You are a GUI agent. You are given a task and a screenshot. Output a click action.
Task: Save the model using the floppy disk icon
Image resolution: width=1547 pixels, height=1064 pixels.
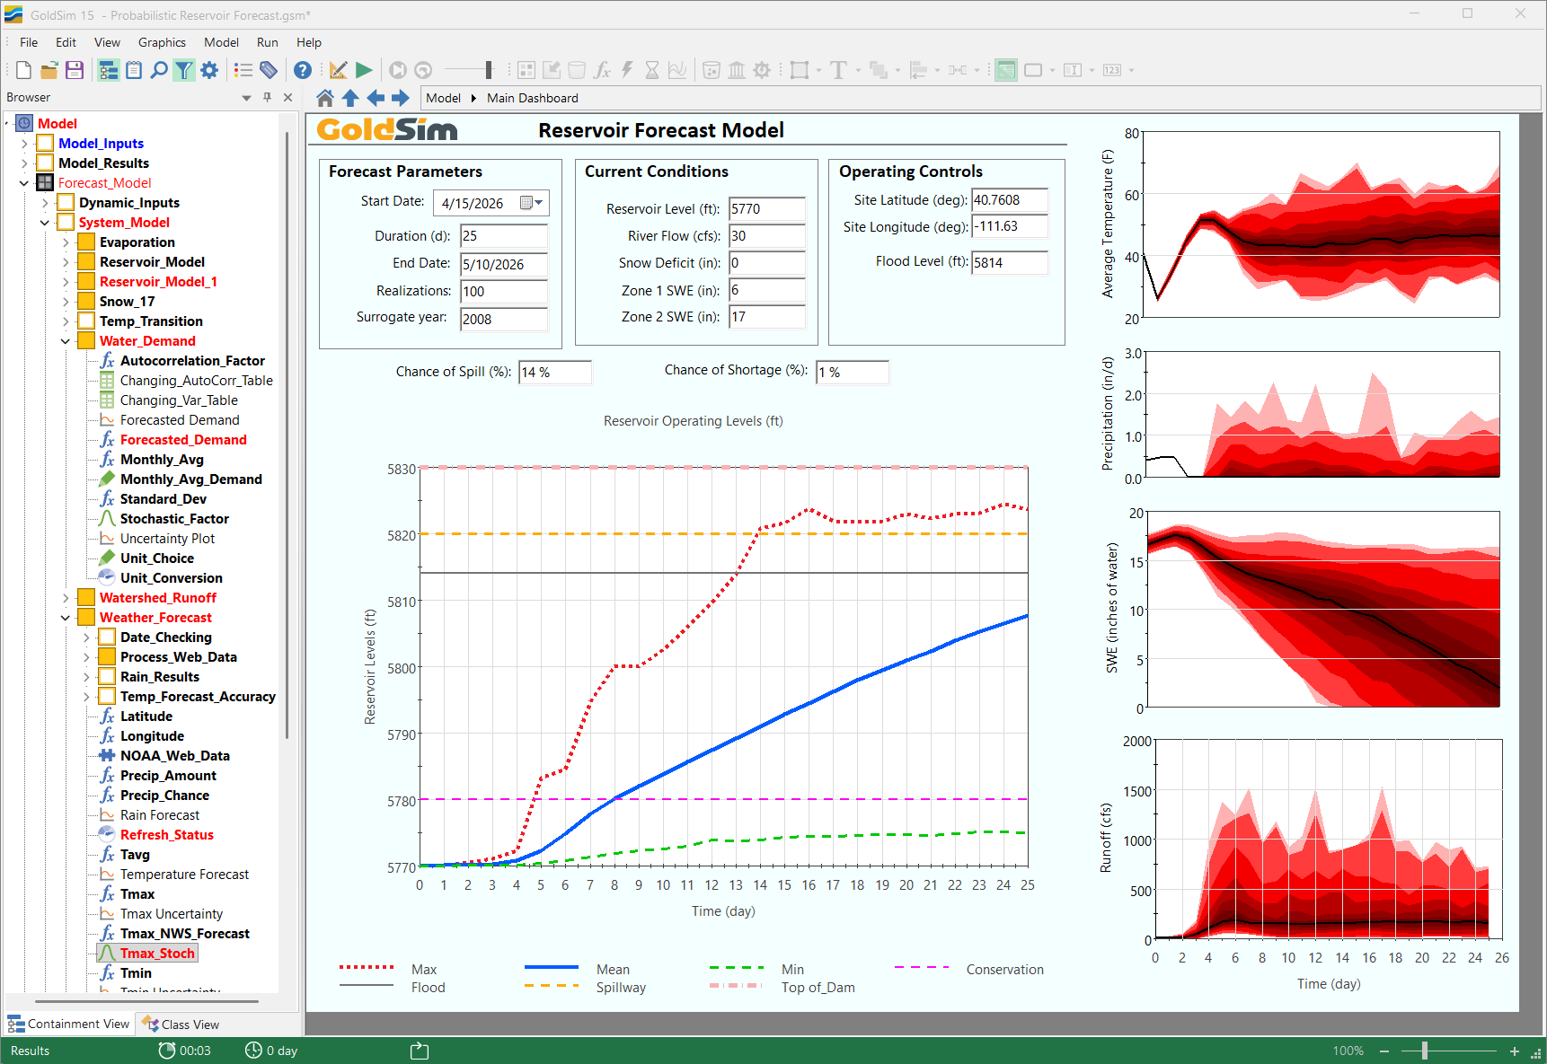[75, 70]
